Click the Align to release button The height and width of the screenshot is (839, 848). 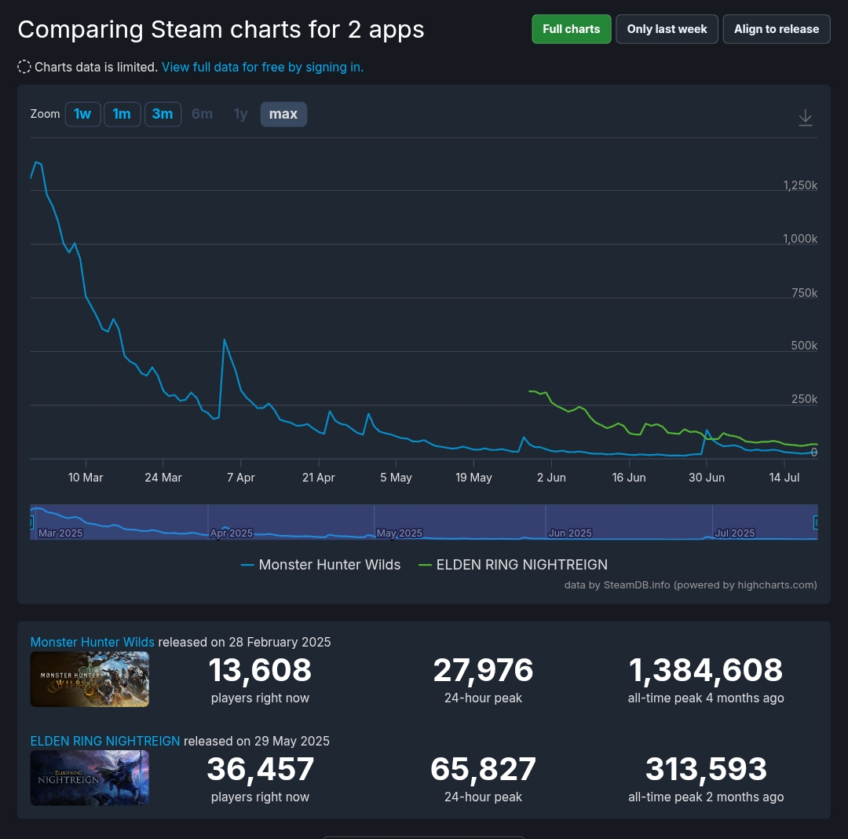[x=776, y=29]
